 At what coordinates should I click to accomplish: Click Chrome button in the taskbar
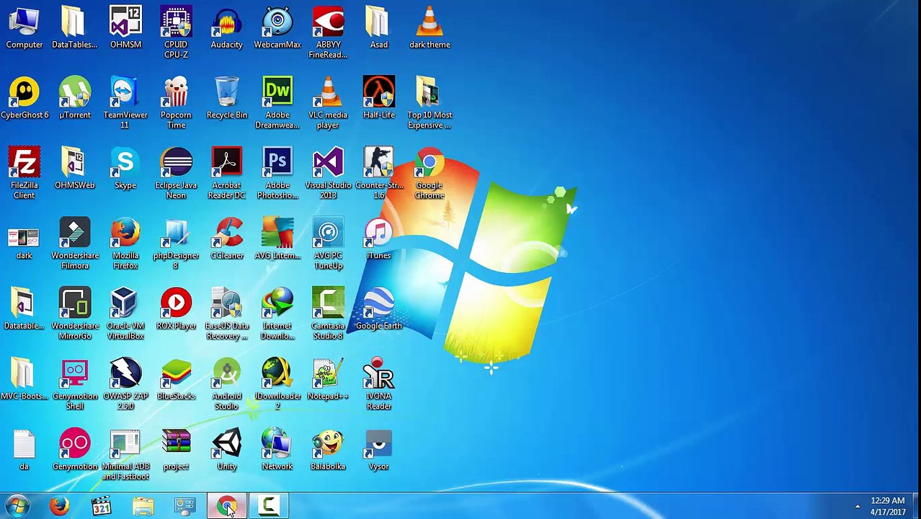pyautogui.click(x=227, y=506)
